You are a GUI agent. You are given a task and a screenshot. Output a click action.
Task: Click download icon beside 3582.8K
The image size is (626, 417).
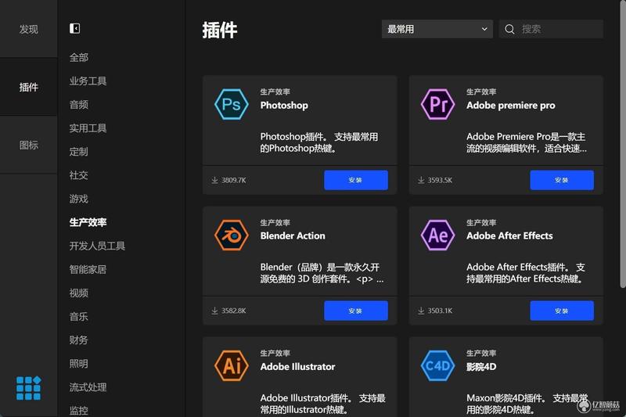point(214,311)
